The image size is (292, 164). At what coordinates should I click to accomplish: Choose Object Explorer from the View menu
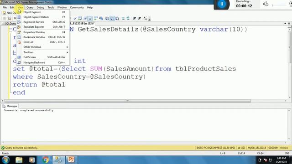[x=43, y=12]
